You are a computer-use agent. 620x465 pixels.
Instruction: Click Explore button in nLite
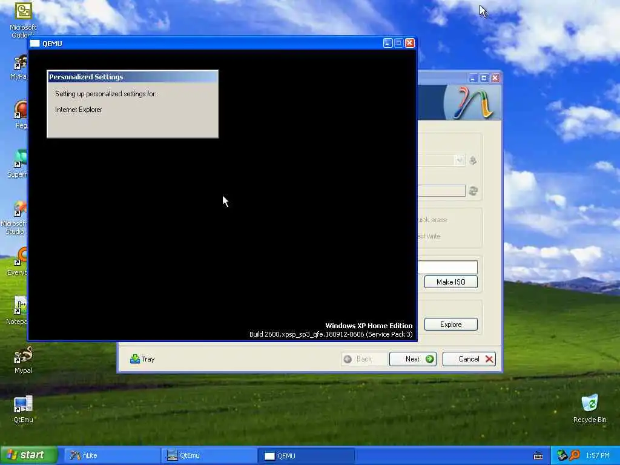[450, 325]
